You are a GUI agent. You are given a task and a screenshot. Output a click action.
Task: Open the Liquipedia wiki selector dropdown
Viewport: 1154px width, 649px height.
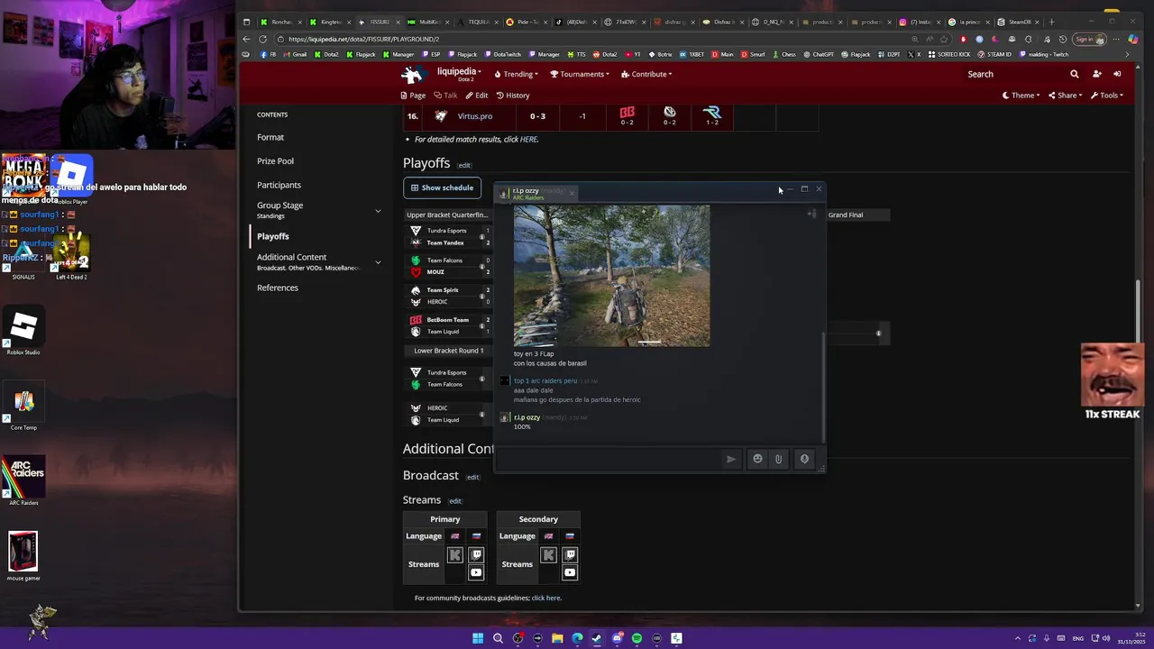[x=458, y=73]
